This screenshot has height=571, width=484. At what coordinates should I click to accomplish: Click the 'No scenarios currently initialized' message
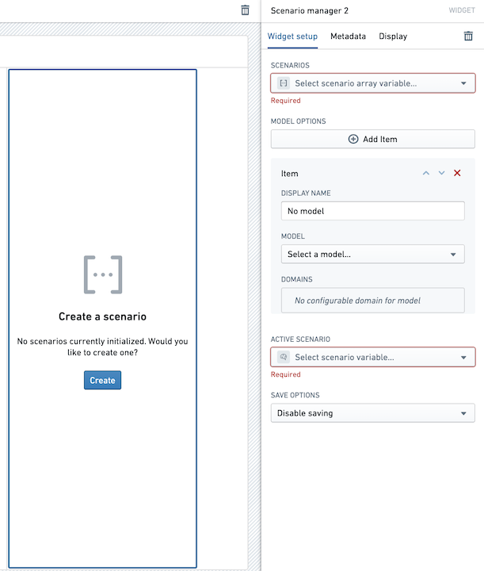coord(102,347)
